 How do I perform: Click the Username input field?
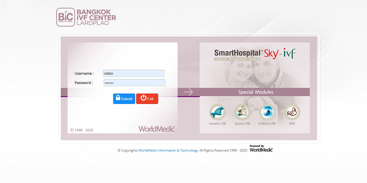pos(133,73)
